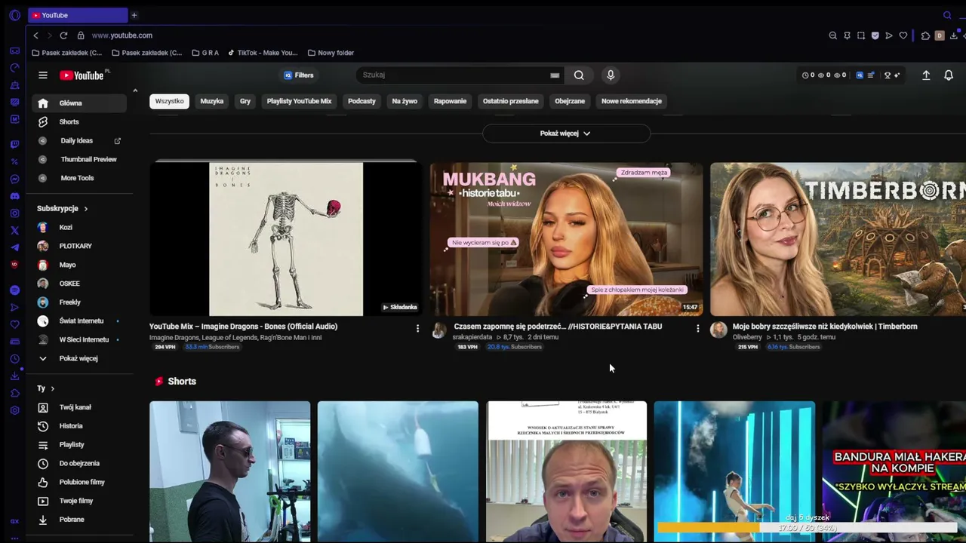Select the 'Rapowanie' filter chip
Image resolution: width=966 pixels, height=543 pixels.
coord(450,101)
